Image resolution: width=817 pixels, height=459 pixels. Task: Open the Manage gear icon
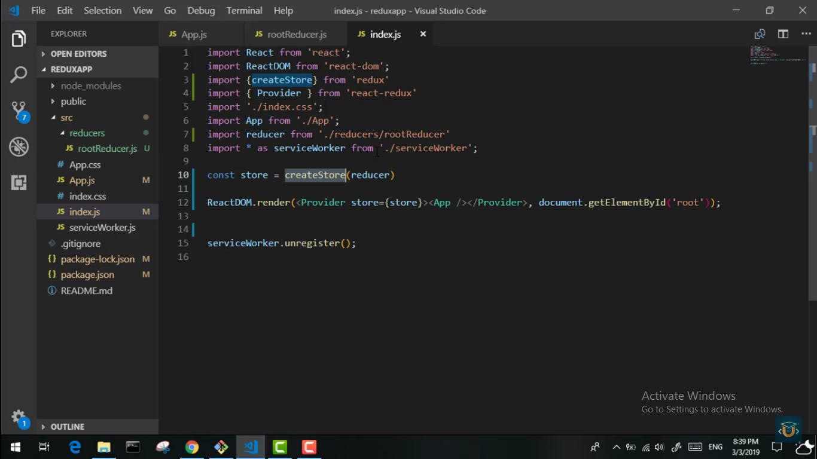coord(19,418)
